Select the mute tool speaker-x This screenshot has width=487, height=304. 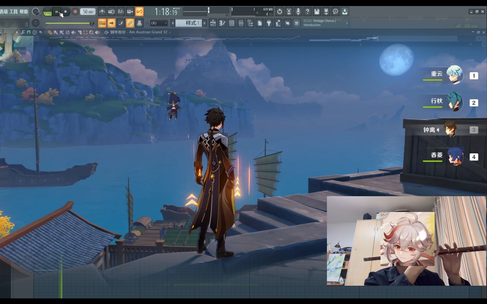coord(74,32)
